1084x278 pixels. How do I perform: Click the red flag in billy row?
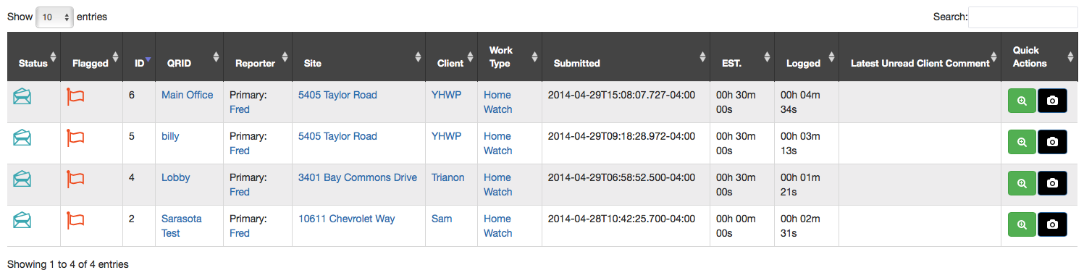[x=75, y=137]
